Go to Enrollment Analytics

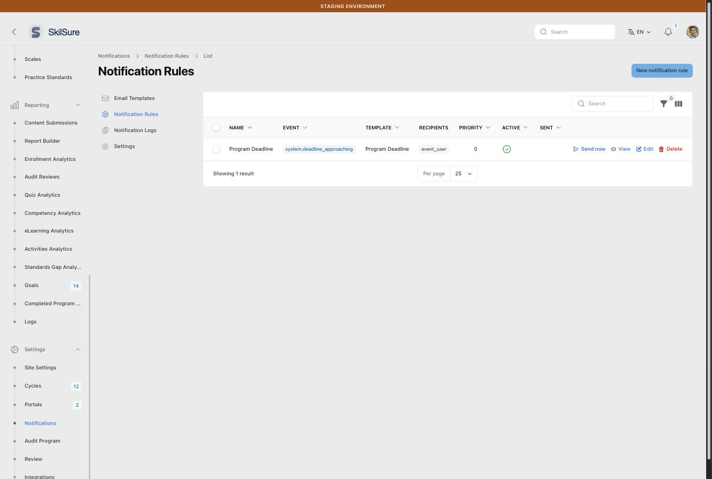coord(50,159)
